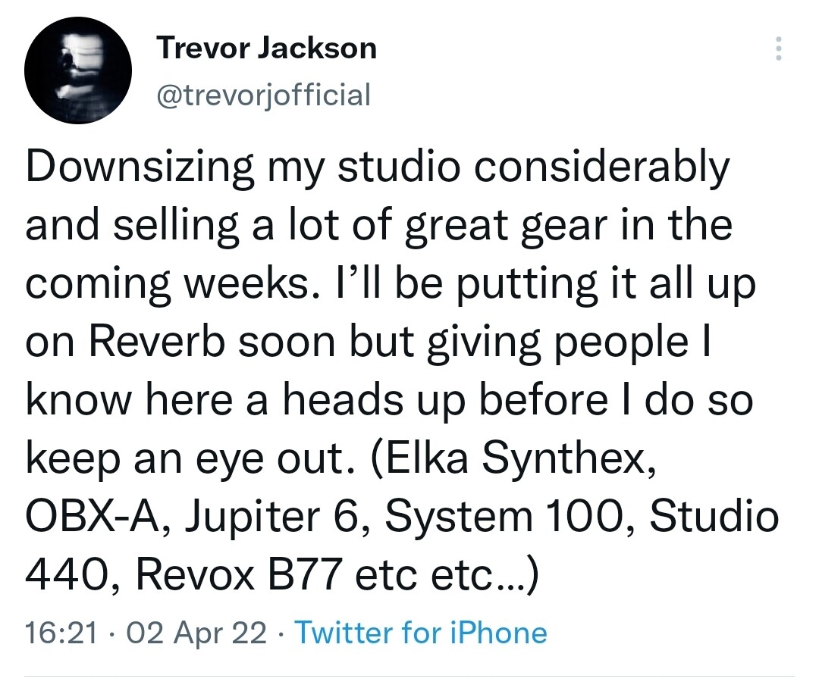Click the word Reverb in the tweet
Image resolution: width=819 pixels, height=688 pixels.
157,342
